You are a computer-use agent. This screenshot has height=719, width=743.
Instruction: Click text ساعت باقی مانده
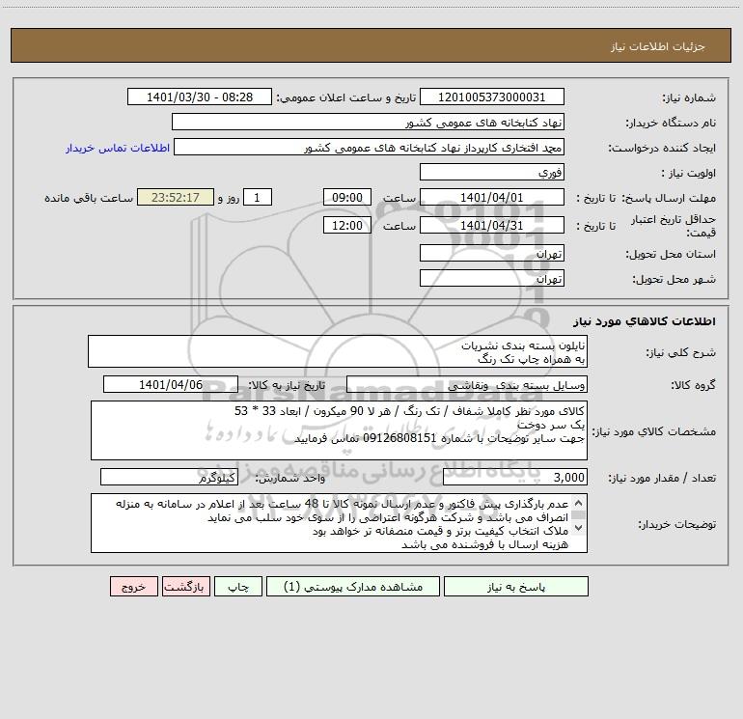pos(89,198)
